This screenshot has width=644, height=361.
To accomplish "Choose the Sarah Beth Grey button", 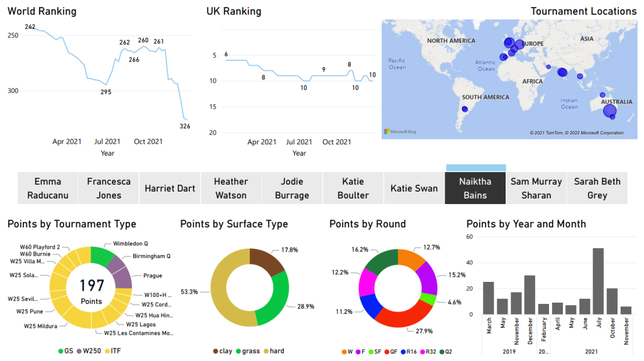I will [597, 188].
